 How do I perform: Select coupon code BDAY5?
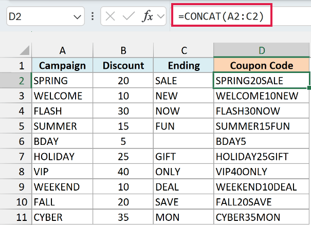point(262,141)
